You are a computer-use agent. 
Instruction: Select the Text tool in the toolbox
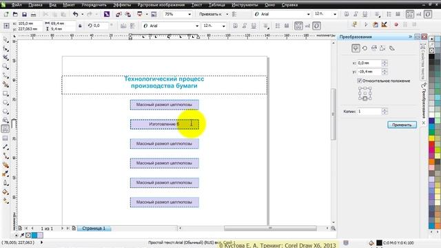point(6,129)
